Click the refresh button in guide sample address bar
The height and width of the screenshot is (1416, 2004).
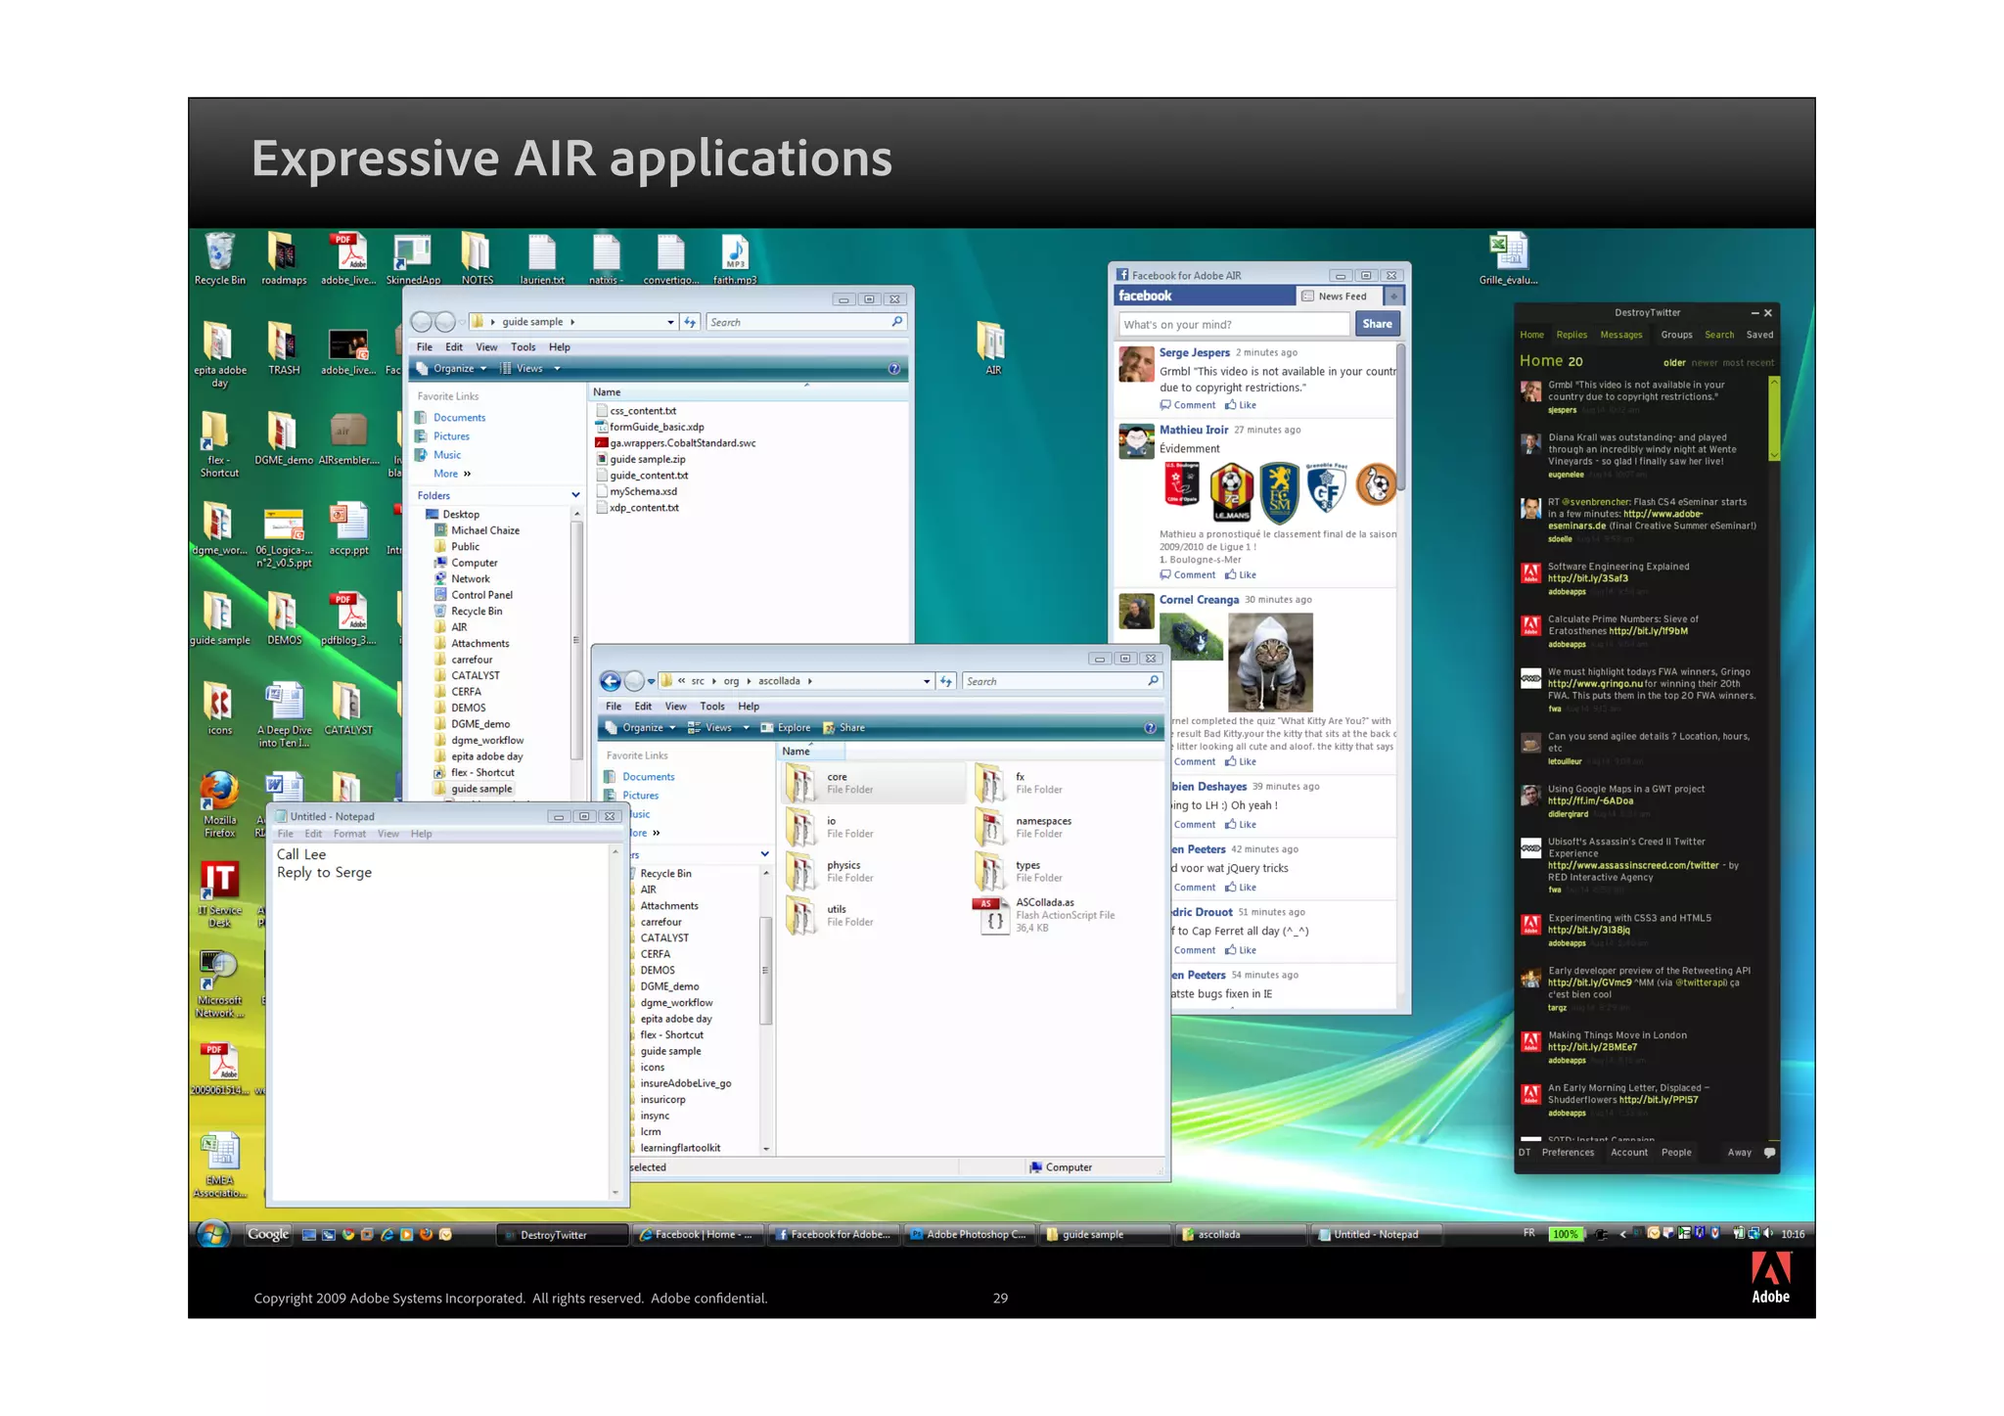(690, 322)
